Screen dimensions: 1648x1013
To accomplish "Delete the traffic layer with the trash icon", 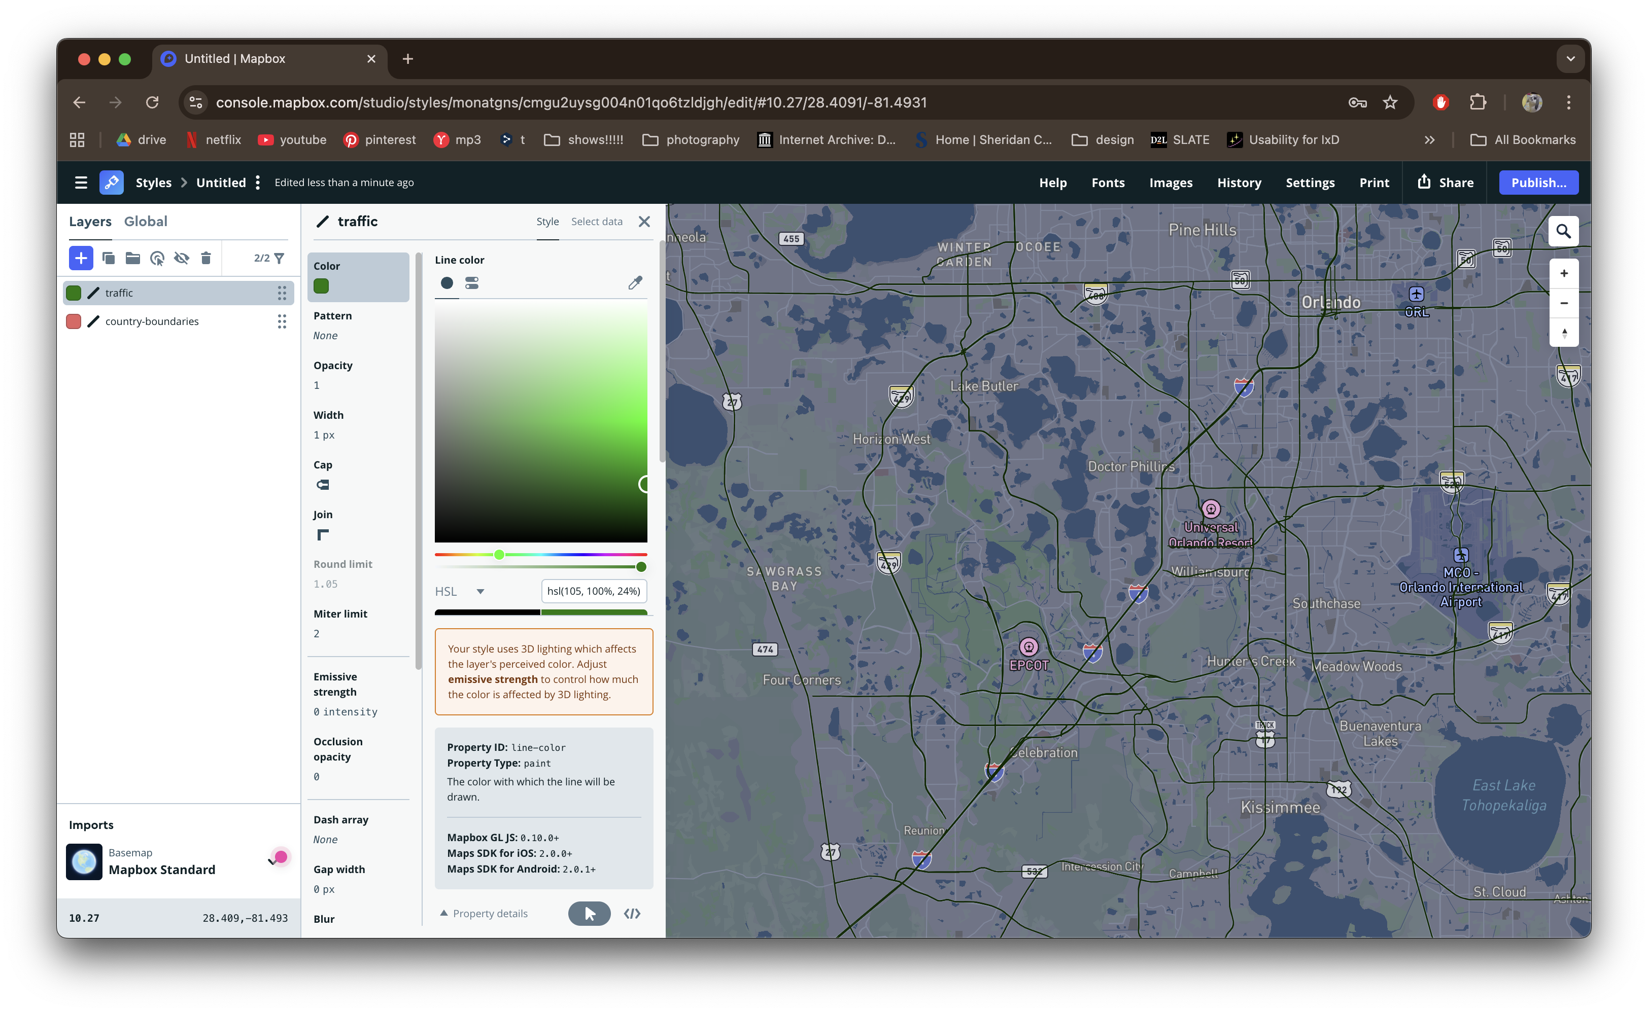I will (x=206, y=258).
